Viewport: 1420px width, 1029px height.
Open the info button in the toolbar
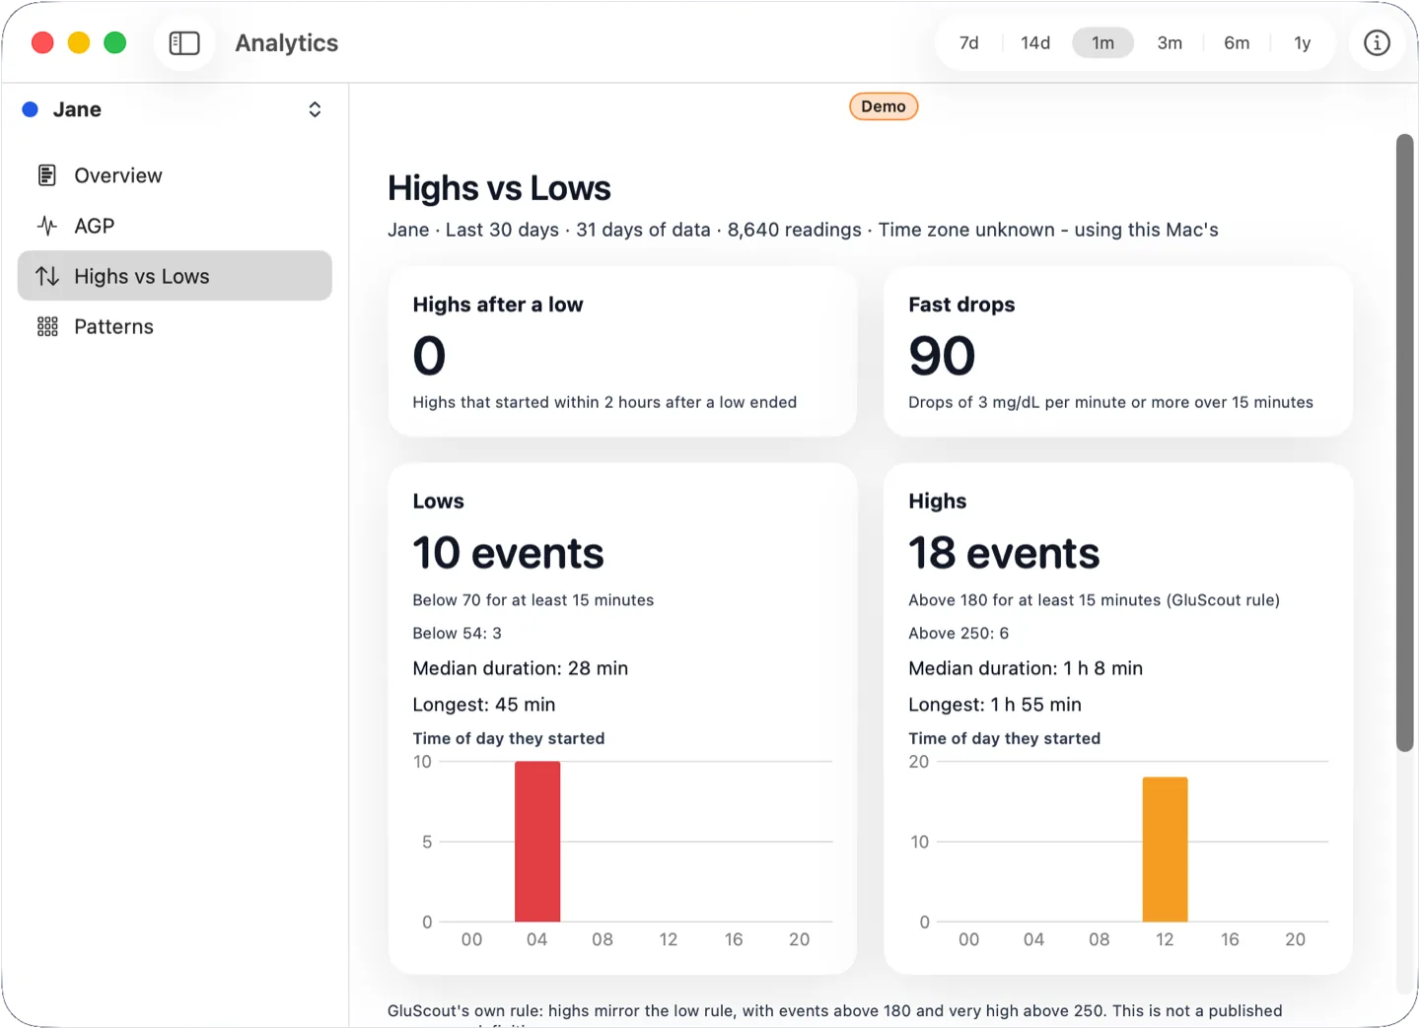(1377, 43)
